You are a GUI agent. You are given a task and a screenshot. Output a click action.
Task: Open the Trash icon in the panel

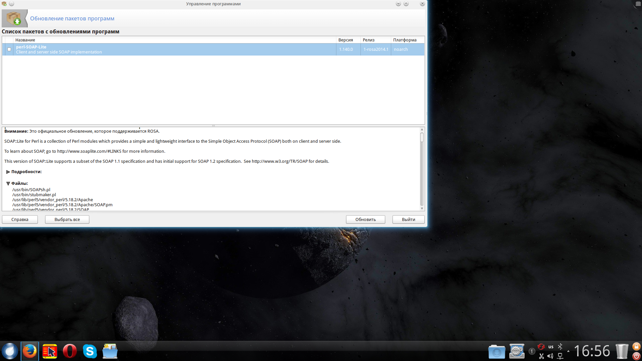[622, 351]
